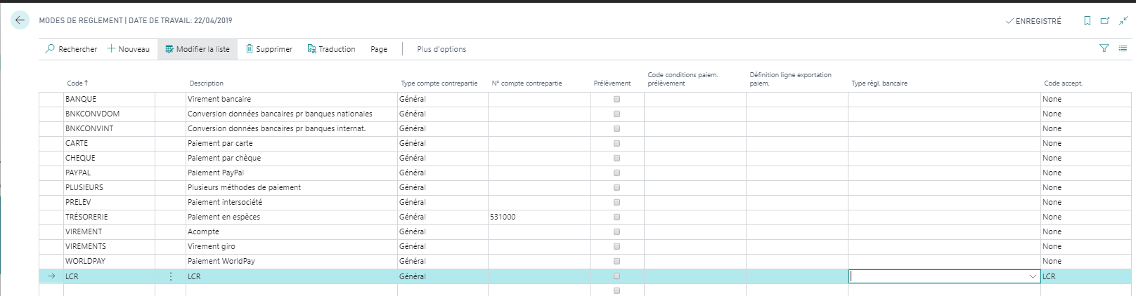Screen dimensions: 1136x296
Task: Click the back arrow button
Action: pyautogui.click(x=20, y=20)
